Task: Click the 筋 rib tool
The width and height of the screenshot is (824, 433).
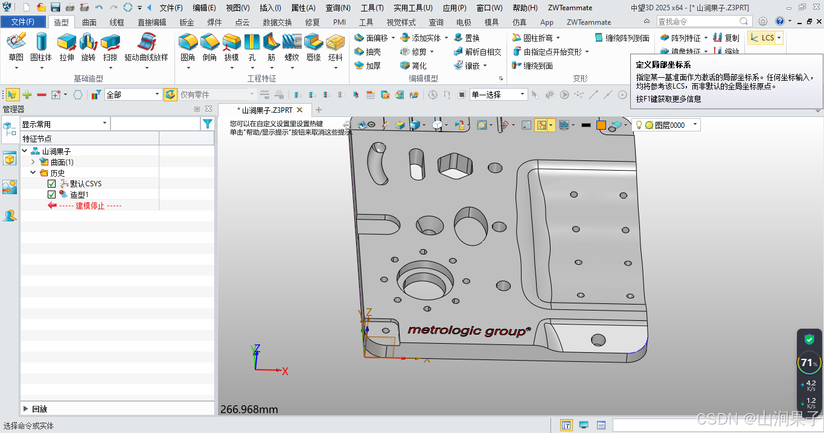Action: click(271, 47)
